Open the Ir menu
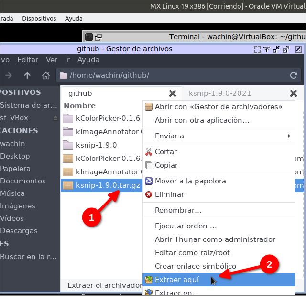Viewport: 306px width, 307px height. click(x=67, y=60)
